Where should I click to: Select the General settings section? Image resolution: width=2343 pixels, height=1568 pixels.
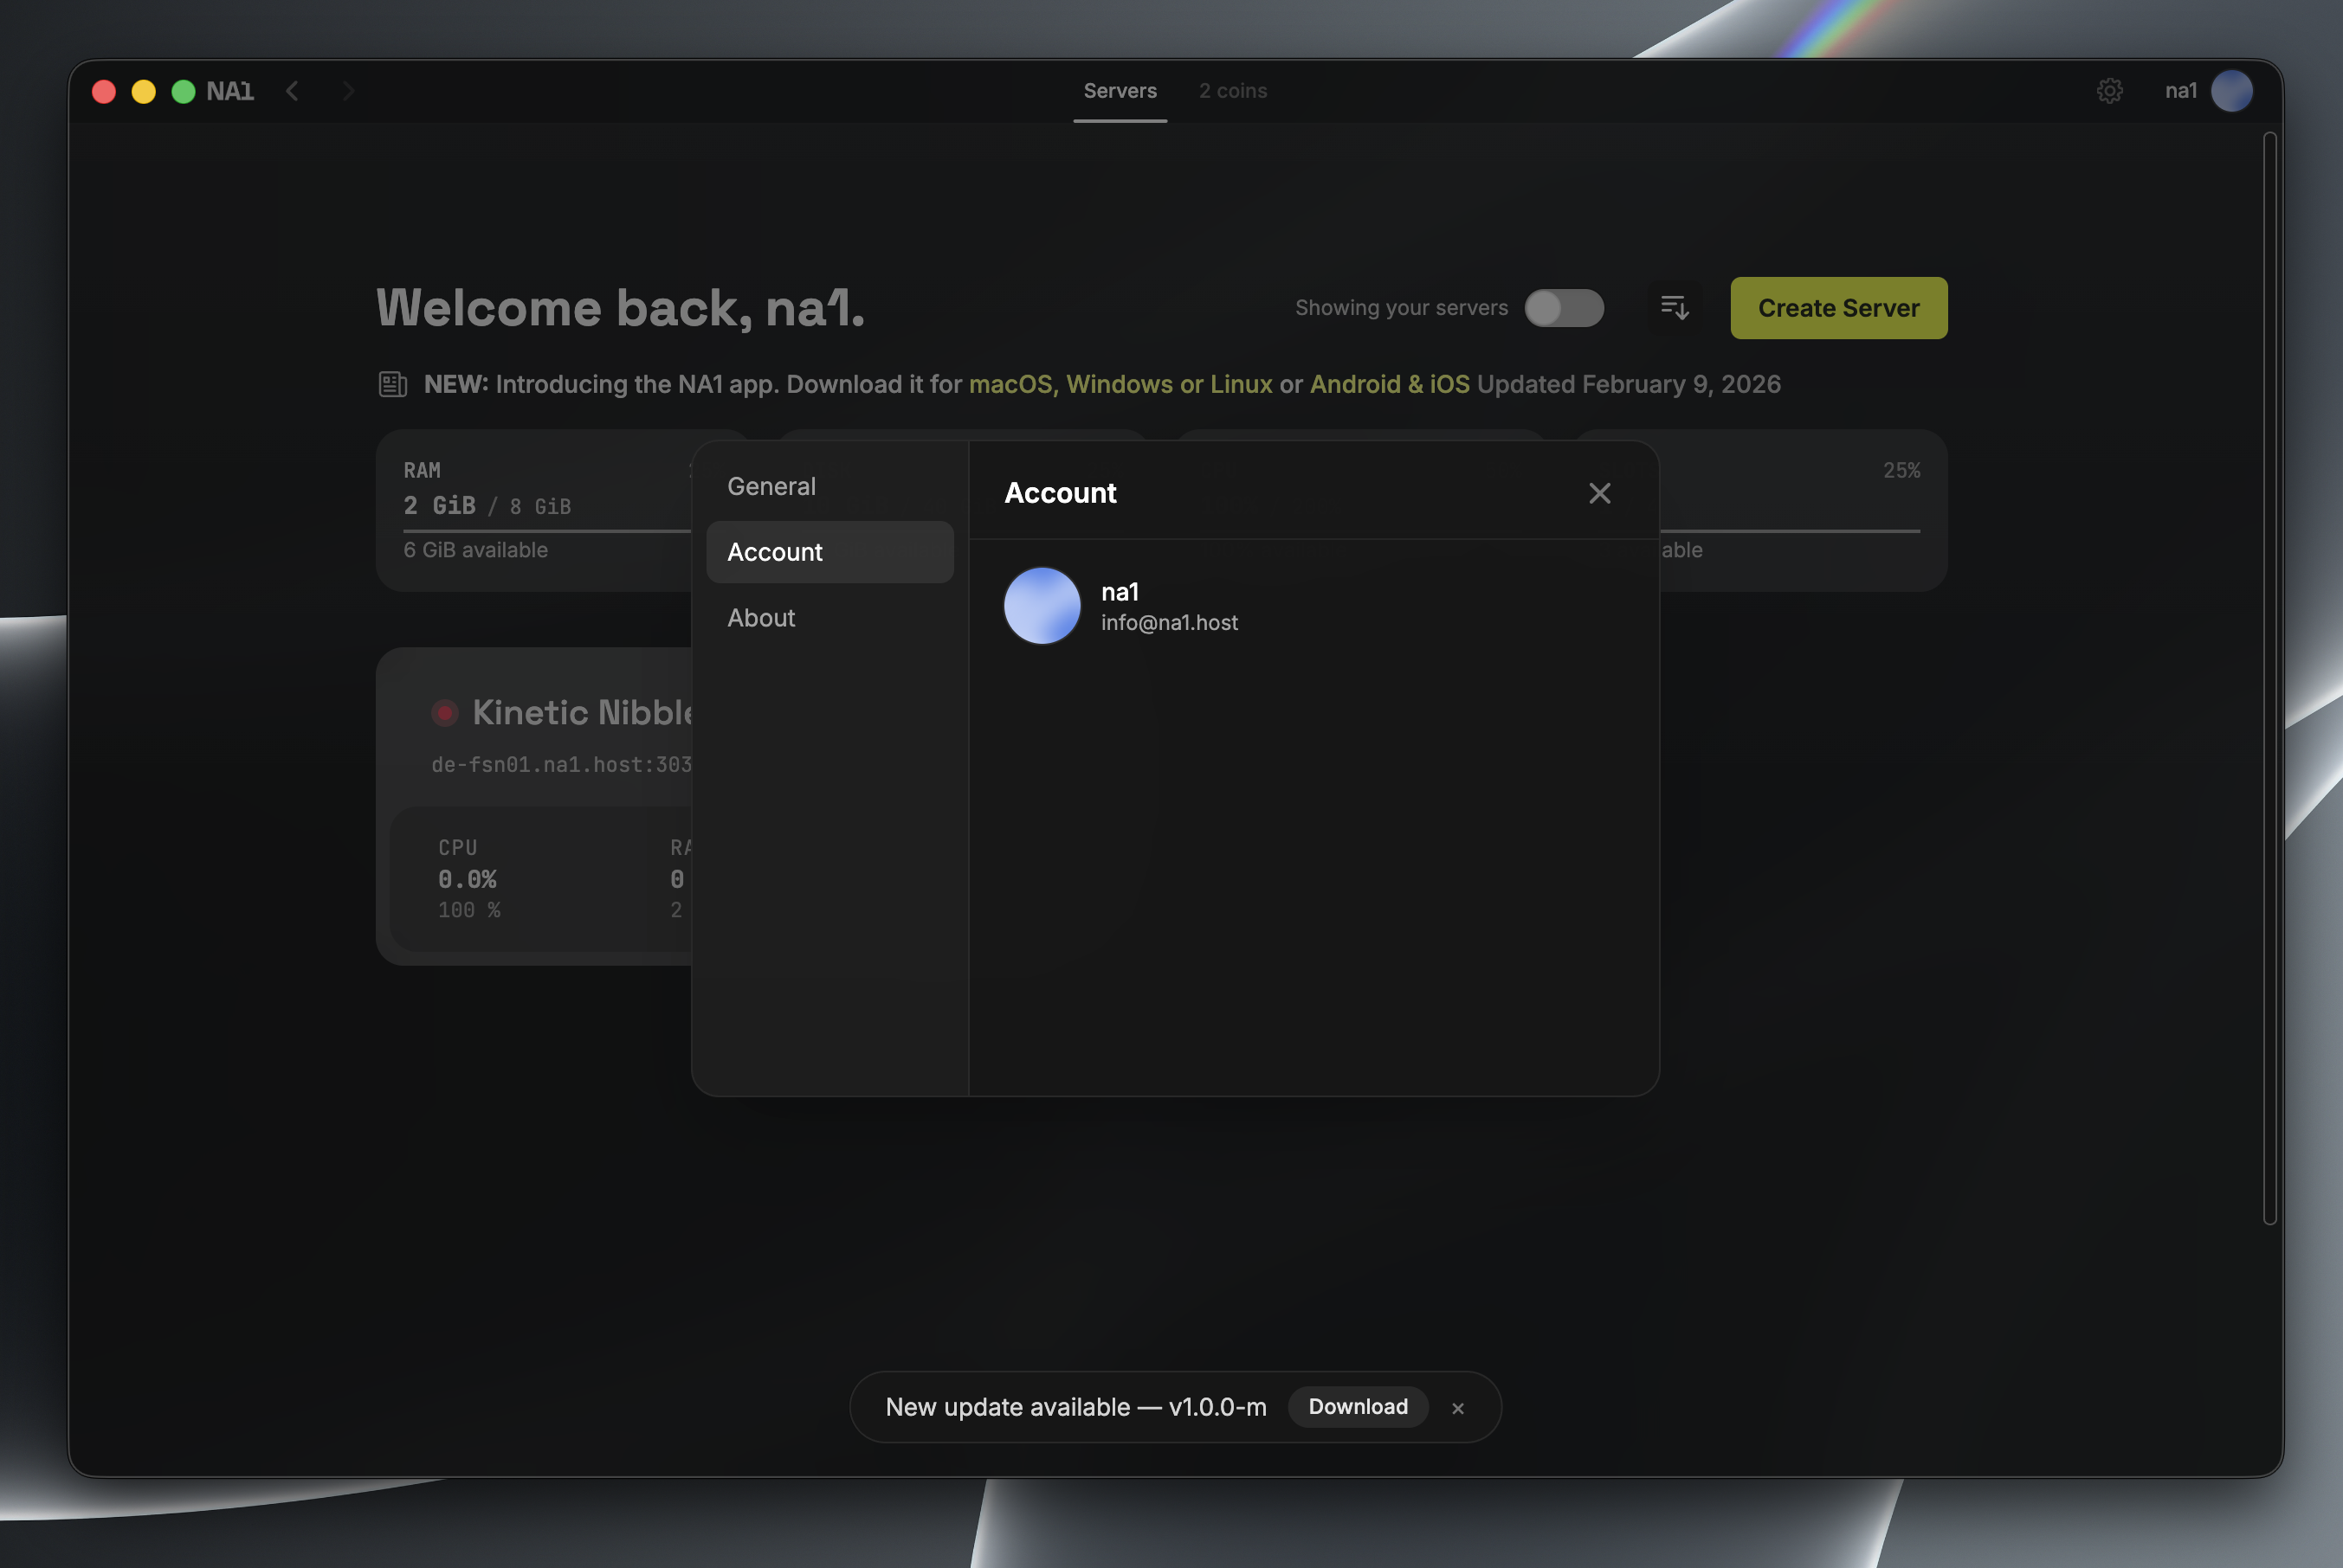tap(771, 486)
